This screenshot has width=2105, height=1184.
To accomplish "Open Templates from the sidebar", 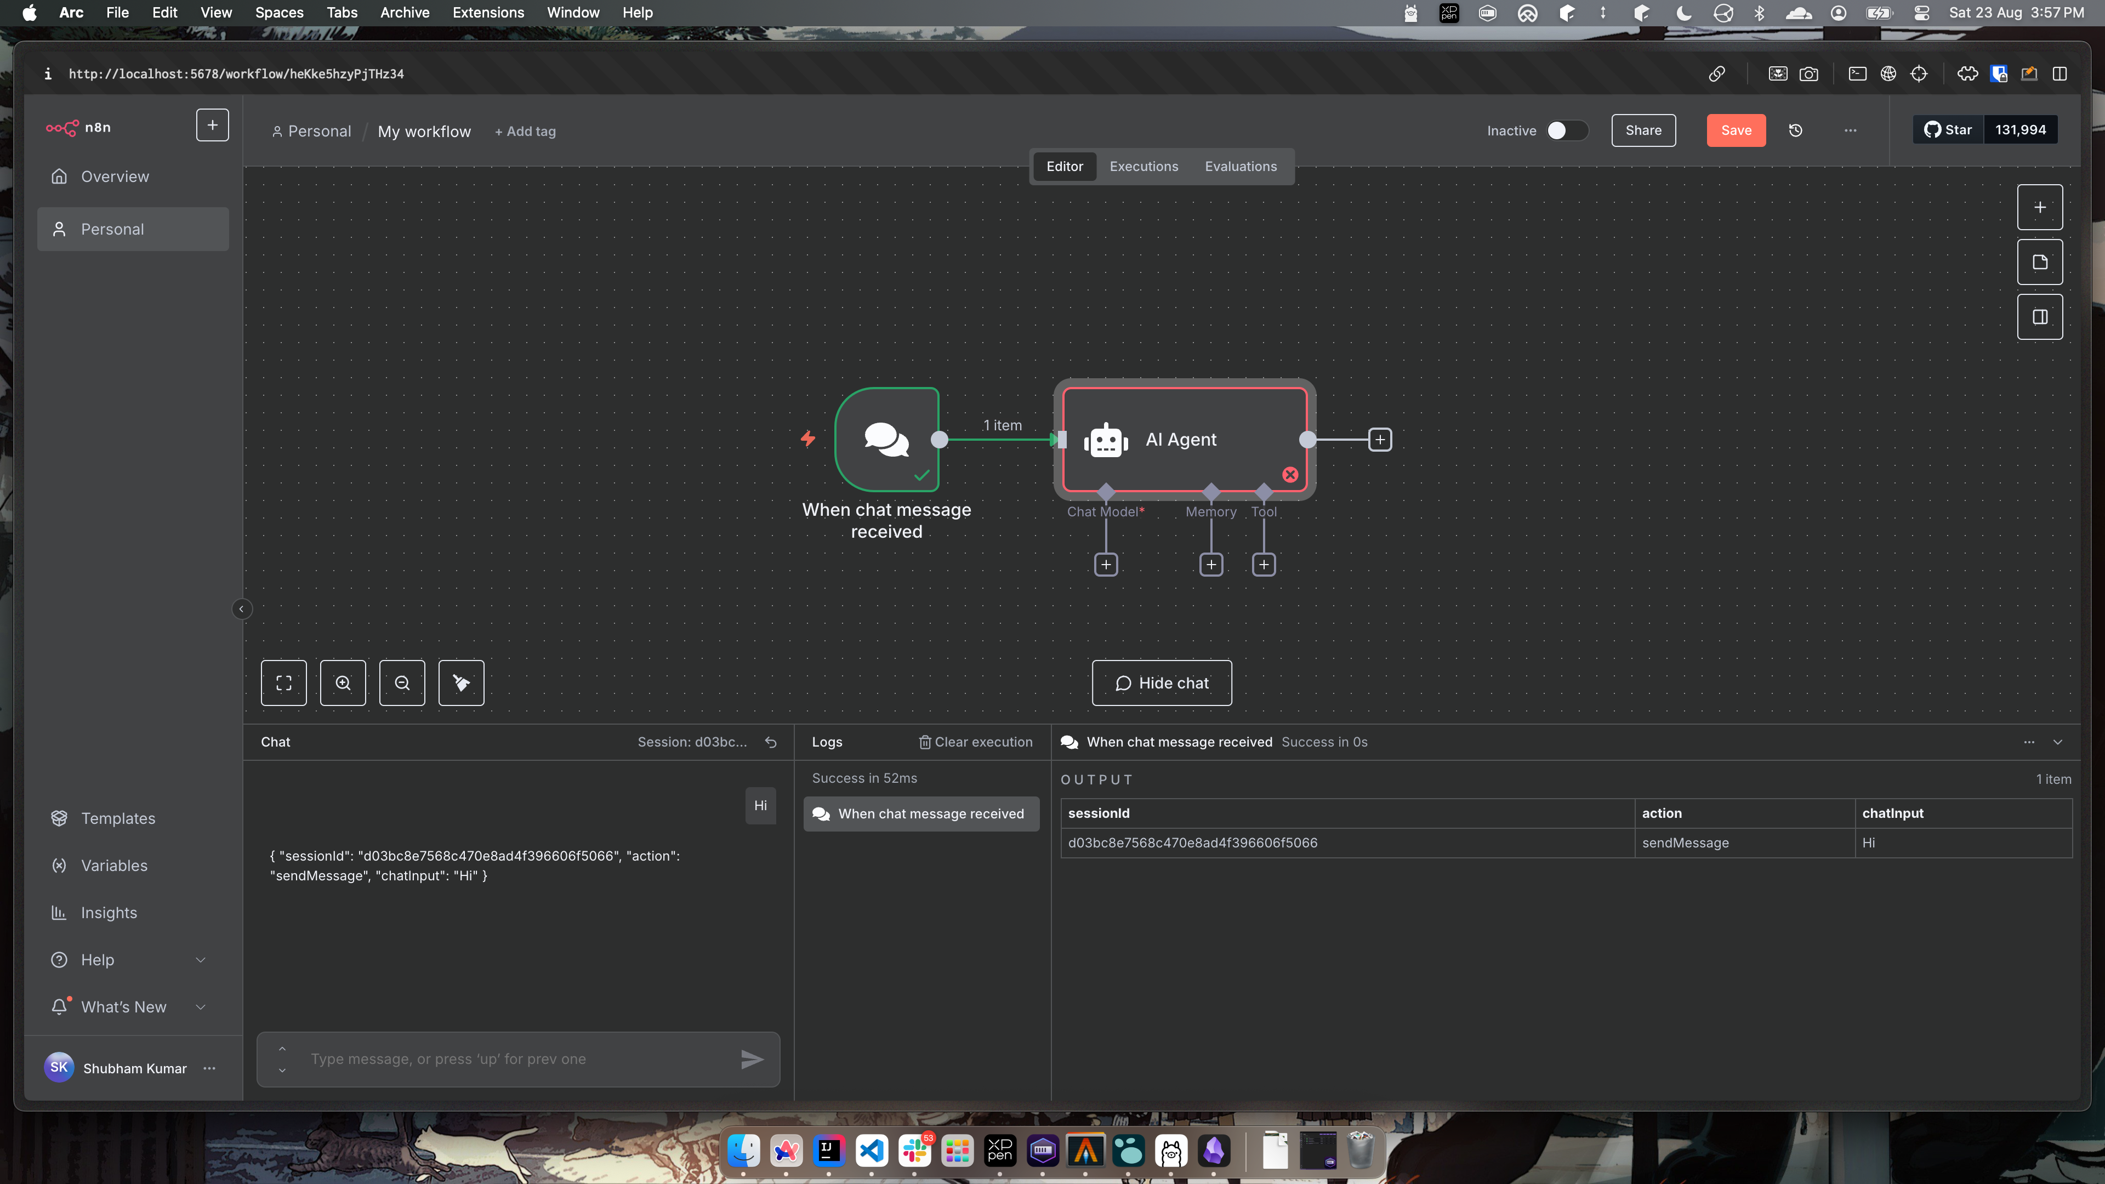I will [118, 818].
